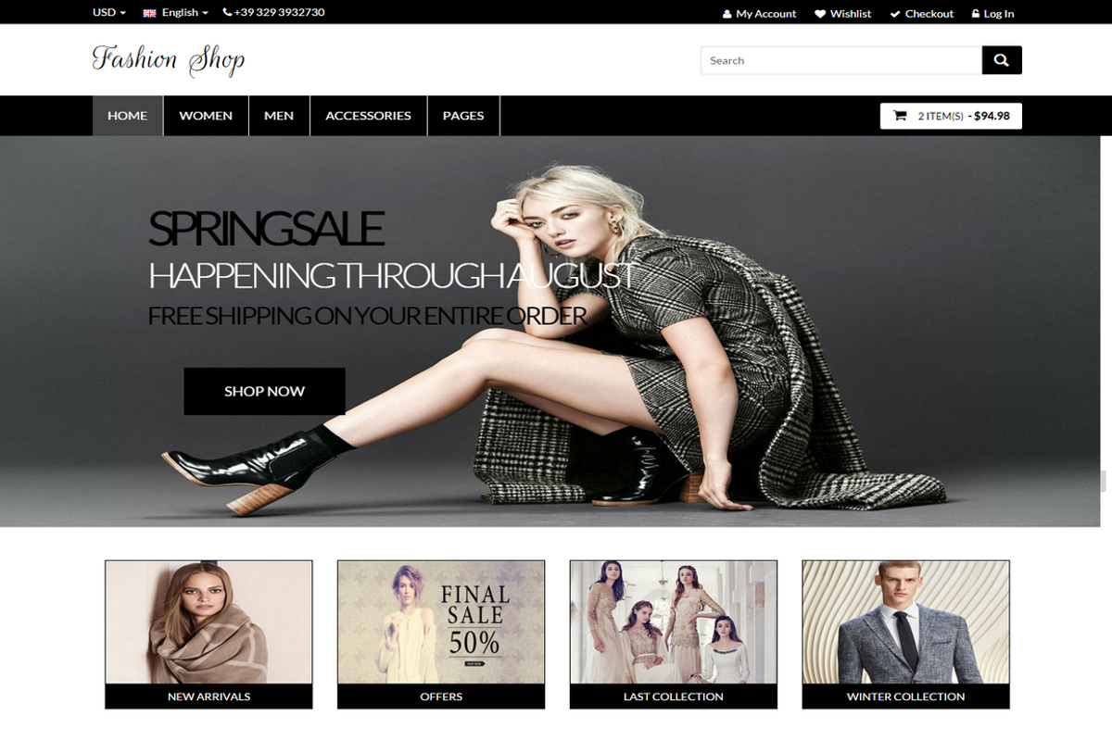Open the MEN menu item

(x=279, y=116)
